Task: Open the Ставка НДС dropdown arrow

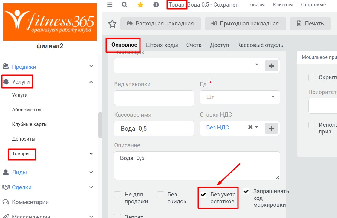Action: (257, 127)
